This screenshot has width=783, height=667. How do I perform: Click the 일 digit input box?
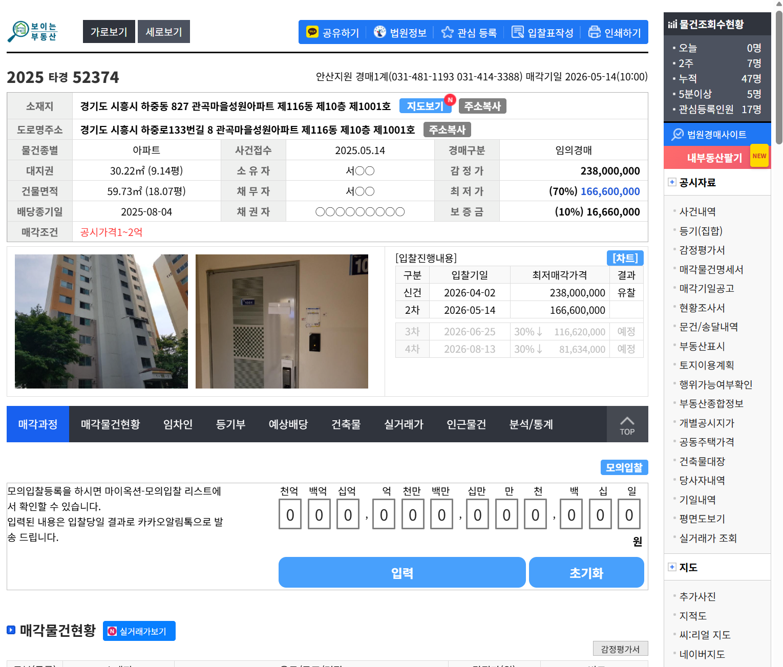pyautogui.click(x=629, y=514)
